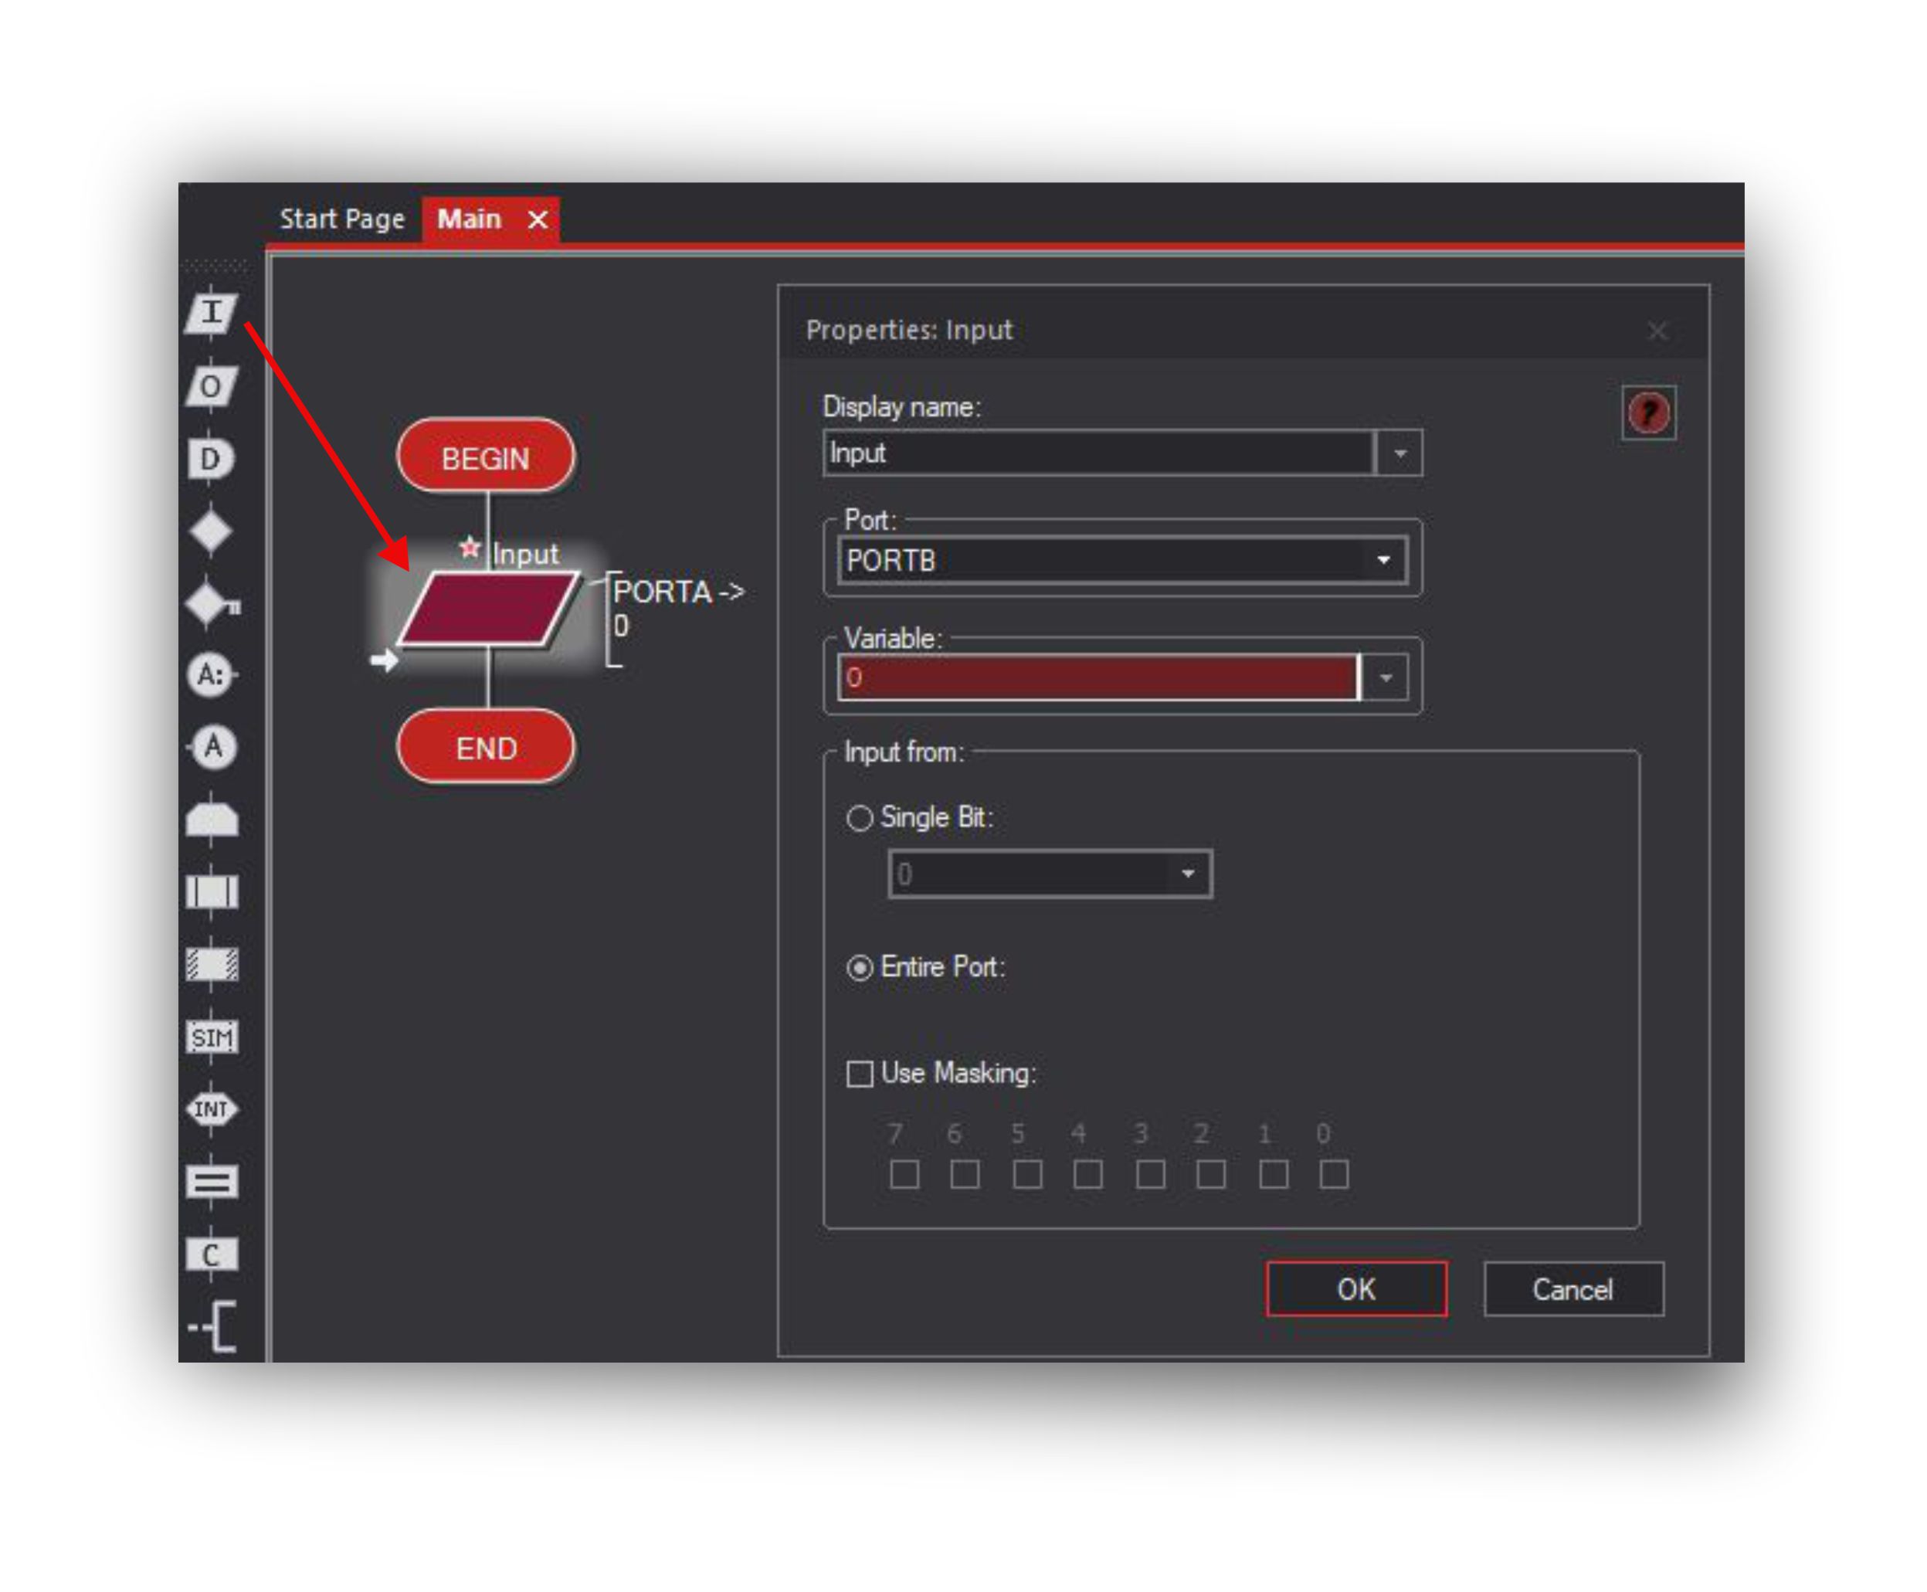Select the SIM simulation icon
This screenshot has width=1927, height=1592.
[212, 1037]
